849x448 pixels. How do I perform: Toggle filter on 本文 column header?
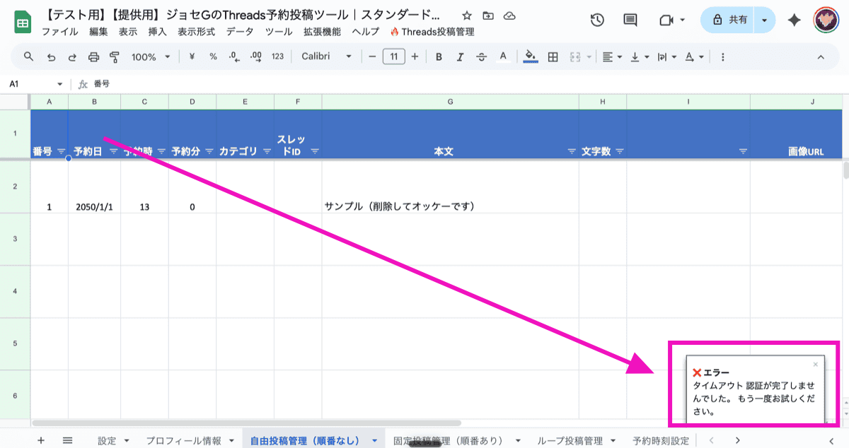pos(572,151)
